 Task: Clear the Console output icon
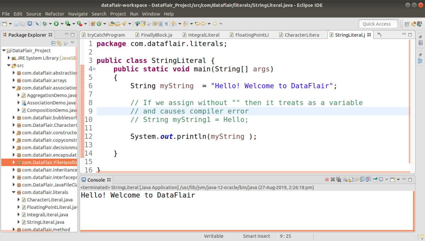point(344,179)
